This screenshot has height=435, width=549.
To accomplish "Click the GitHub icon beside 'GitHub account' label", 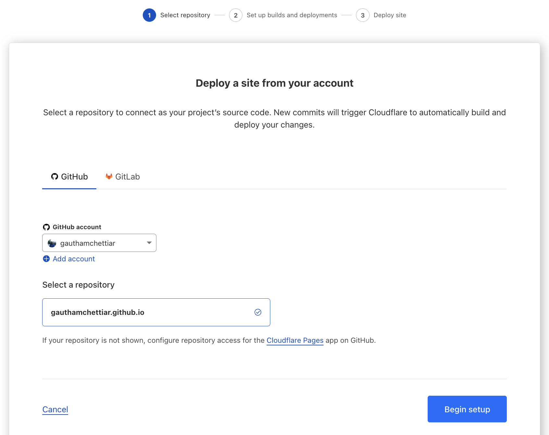I will click(47, 227).
